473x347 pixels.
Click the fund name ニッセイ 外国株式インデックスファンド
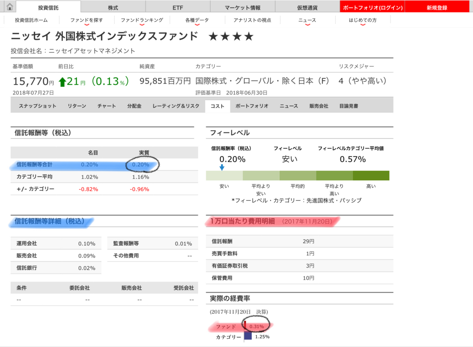104,36
